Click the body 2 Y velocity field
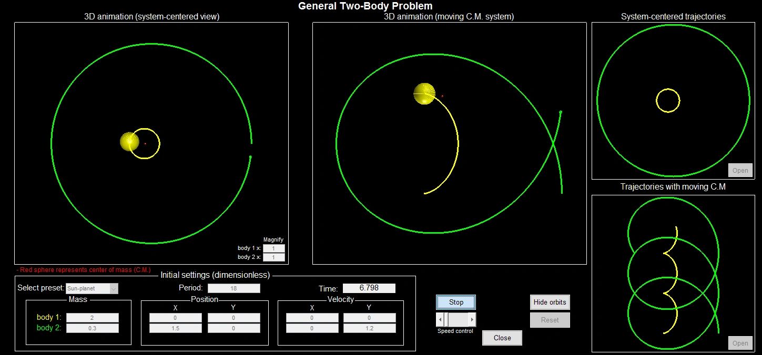 pos(369,328)
